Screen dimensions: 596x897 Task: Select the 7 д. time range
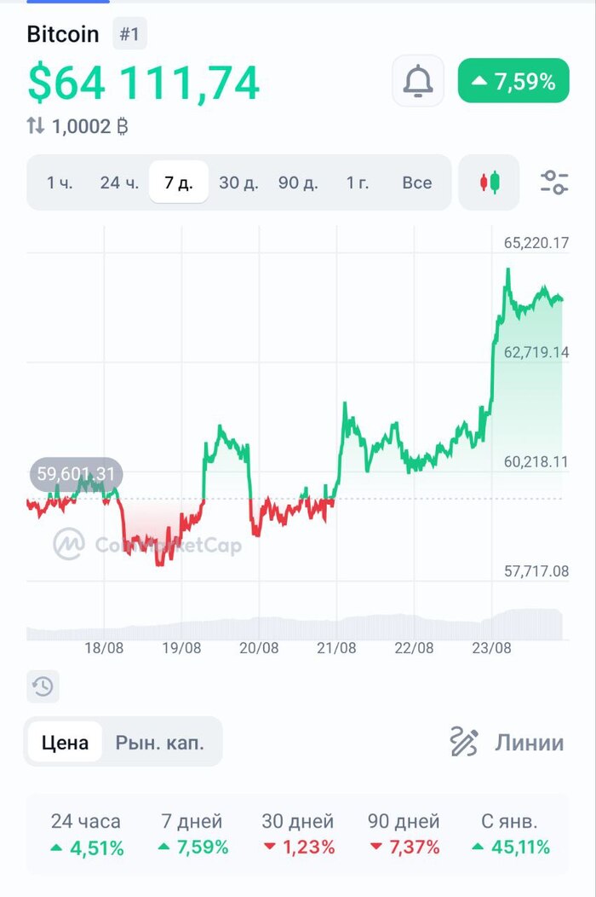click(179, 182)
